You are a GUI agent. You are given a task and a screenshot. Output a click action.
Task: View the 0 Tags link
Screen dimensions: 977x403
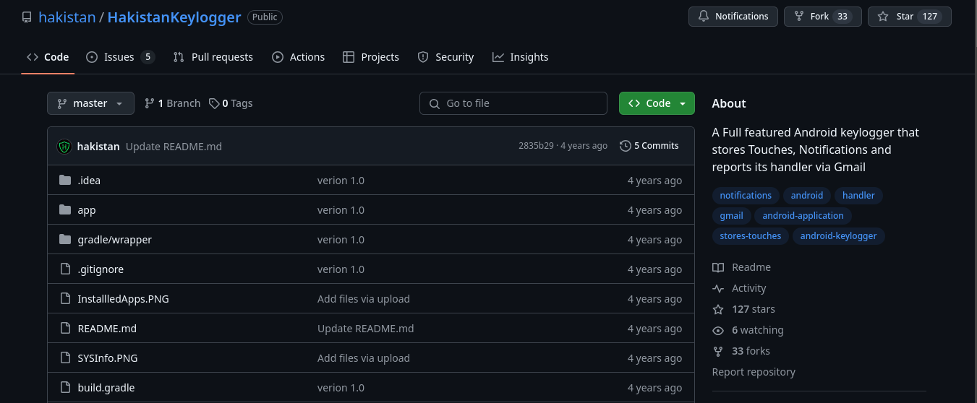click(x=231, y=103)
